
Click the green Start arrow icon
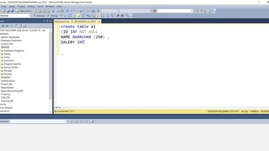[x=98, y=11]
